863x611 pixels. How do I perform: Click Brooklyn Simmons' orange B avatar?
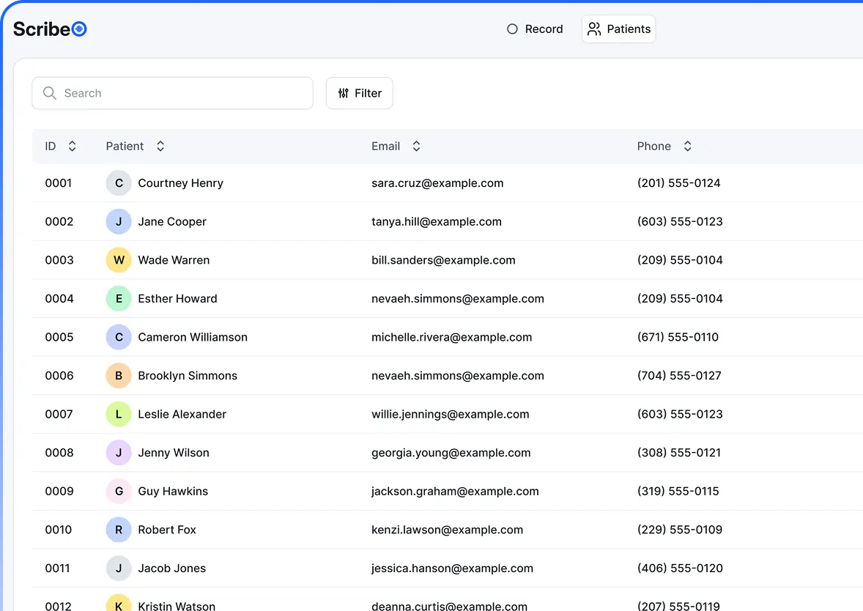click(x=119, y=376)
